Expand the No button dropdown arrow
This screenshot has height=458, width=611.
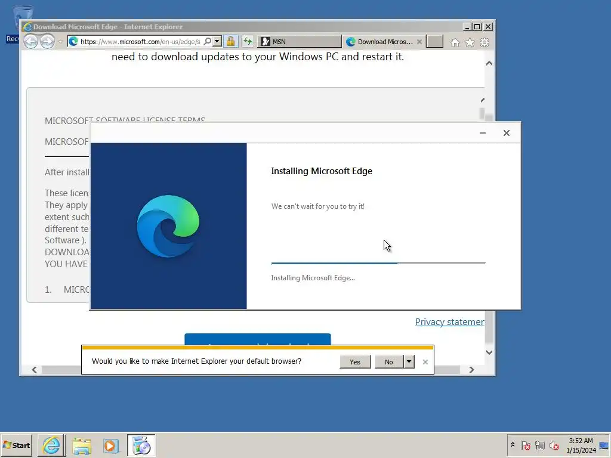point(409,362)
